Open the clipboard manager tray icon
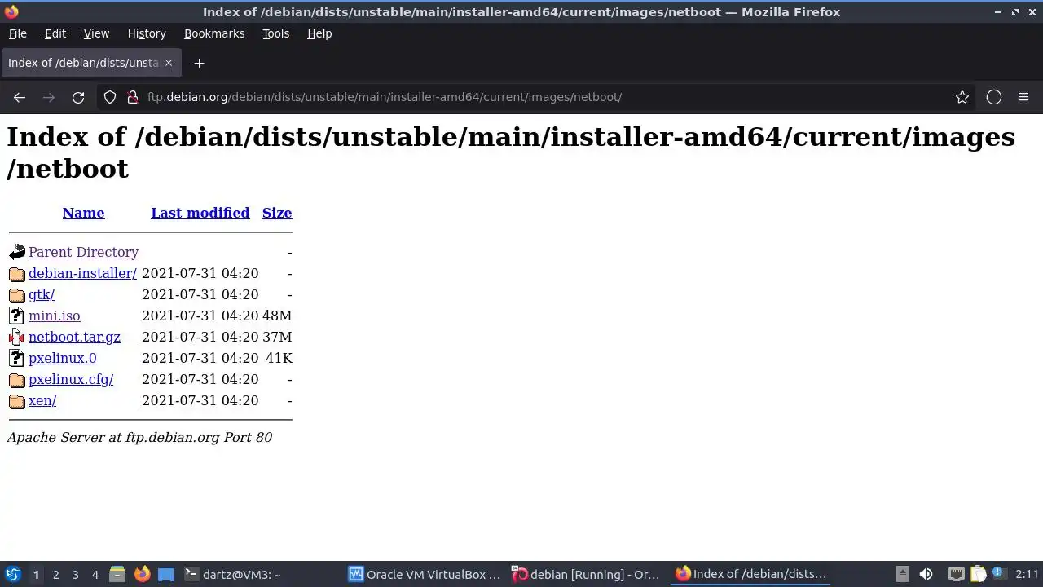The width and height of the screenshot is (1043, 587). click(x=978, y=574)
